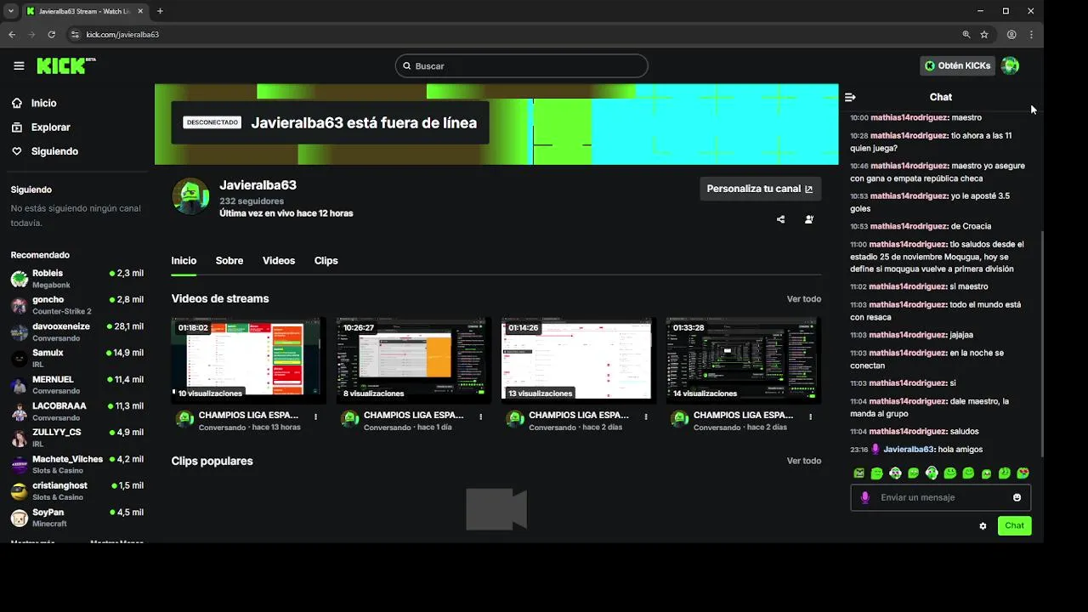Click the browser reload button

(52, 35)
